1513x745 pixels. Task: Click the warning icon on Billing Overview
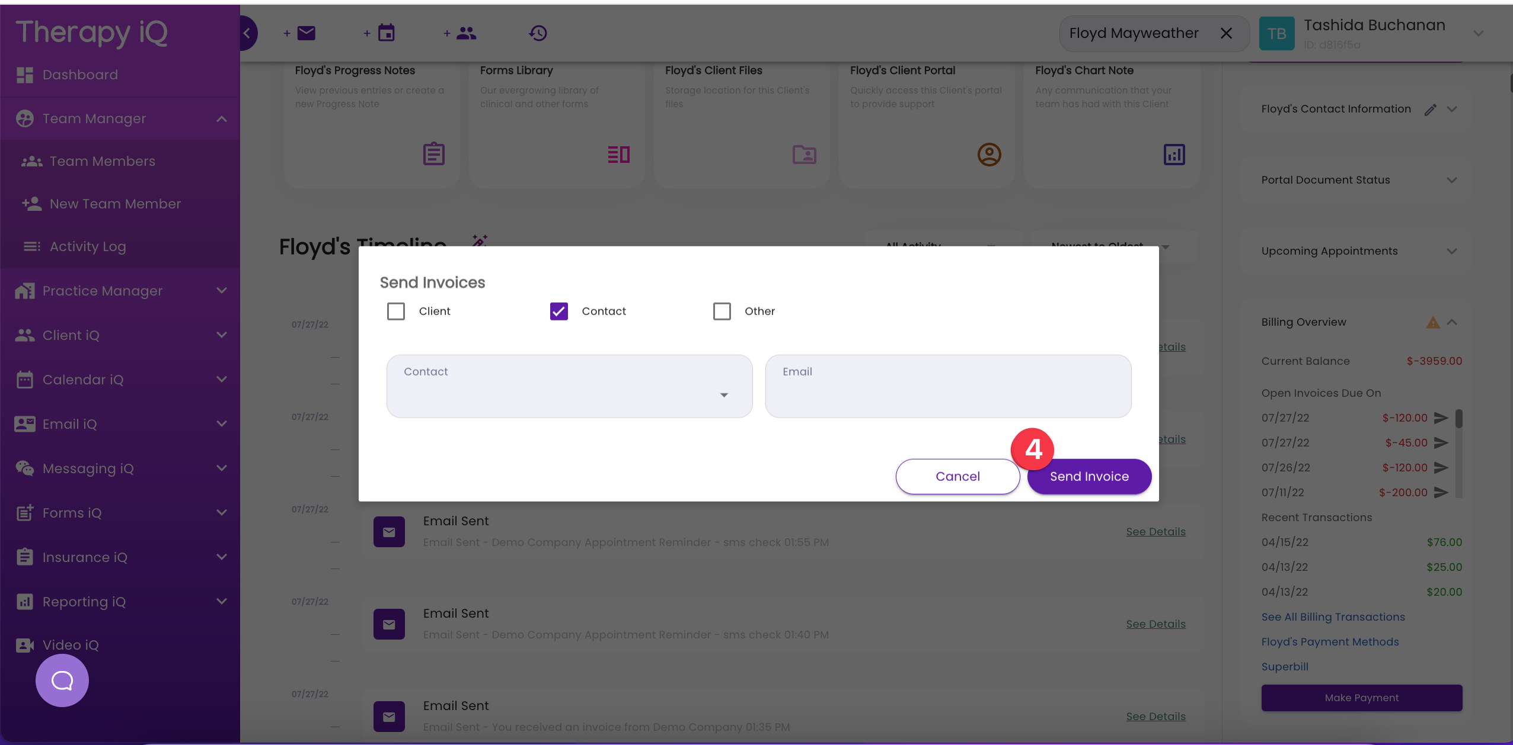pyautogui.click(x=1432, y=322)
